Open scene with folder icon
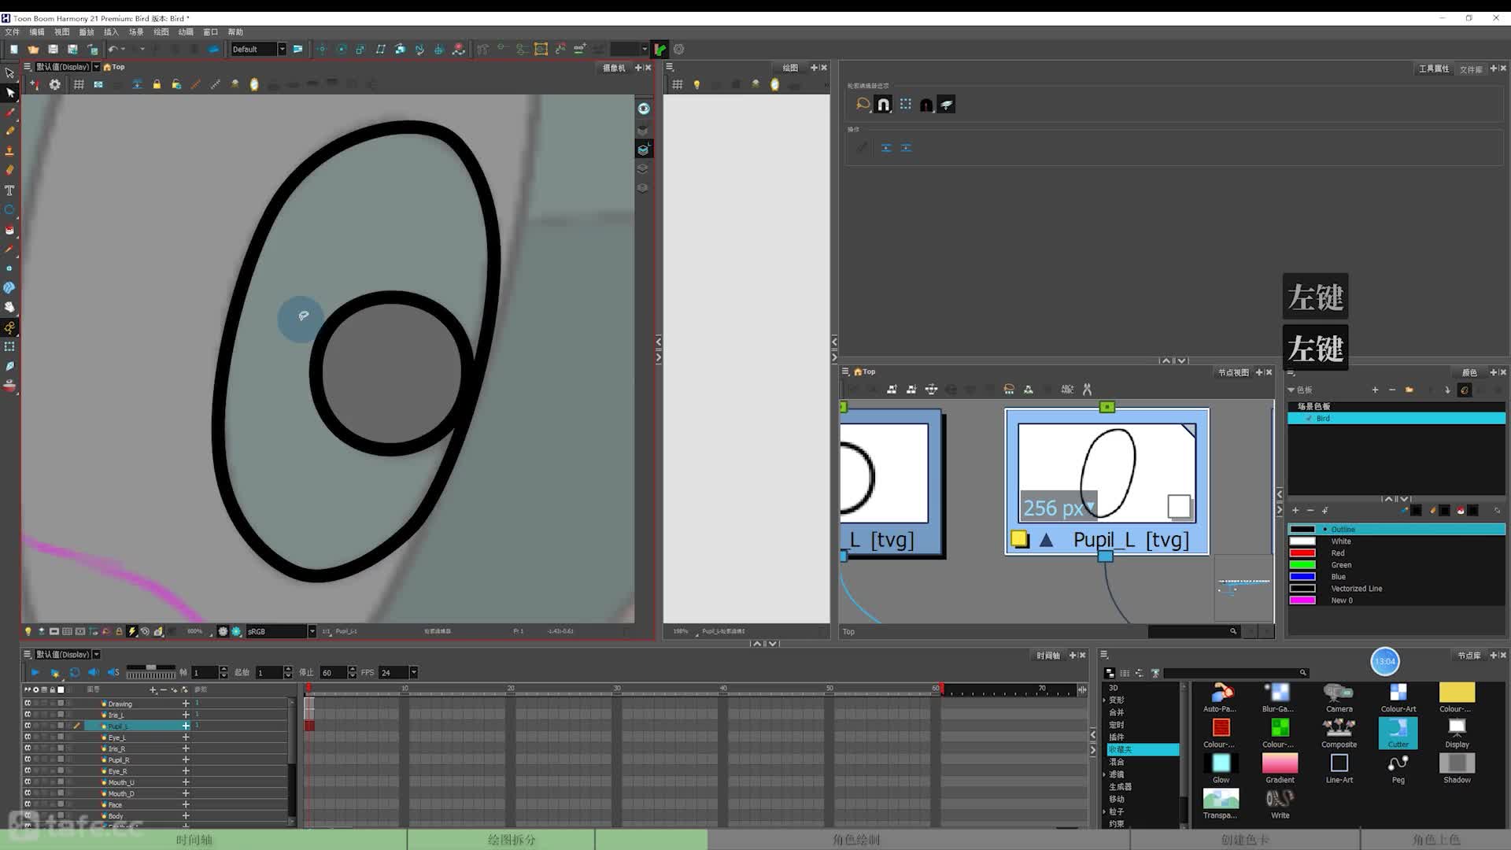Screen dimensions: 1511x850 (x=33, y=49)
